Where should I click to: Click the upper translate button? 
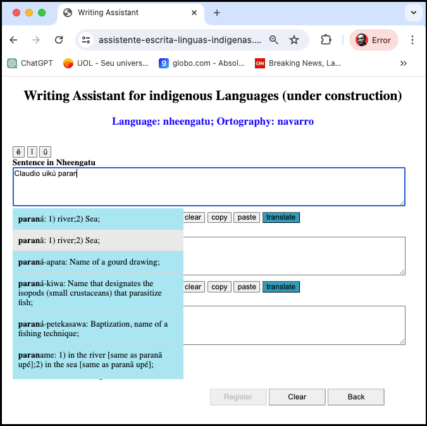coord(281,217)
